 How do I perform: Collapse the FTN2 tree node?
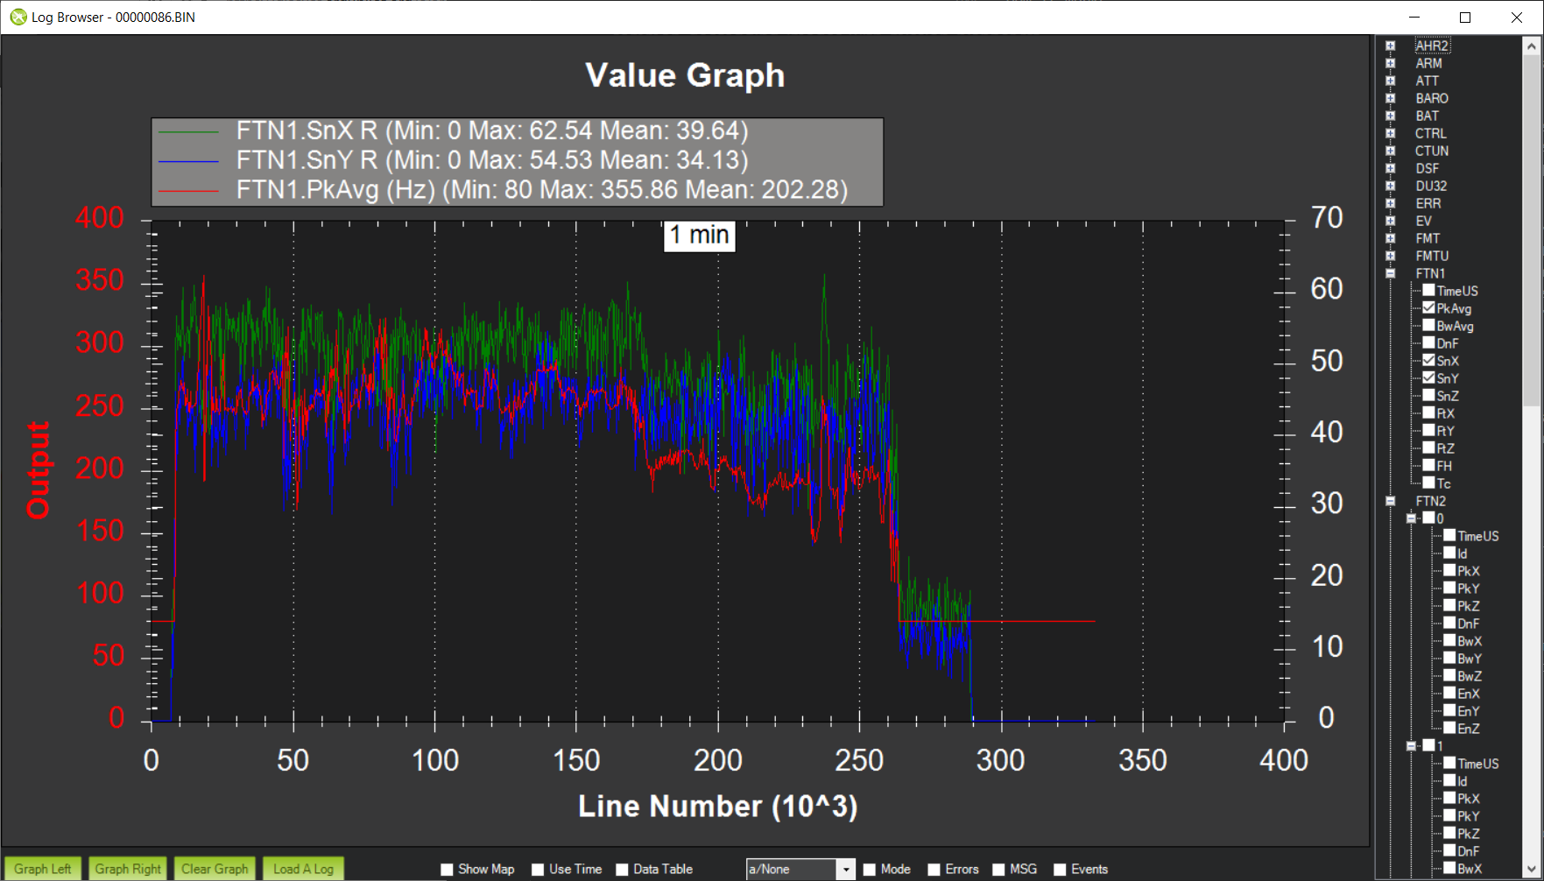pyautogui.click(x=1390, y=501)
